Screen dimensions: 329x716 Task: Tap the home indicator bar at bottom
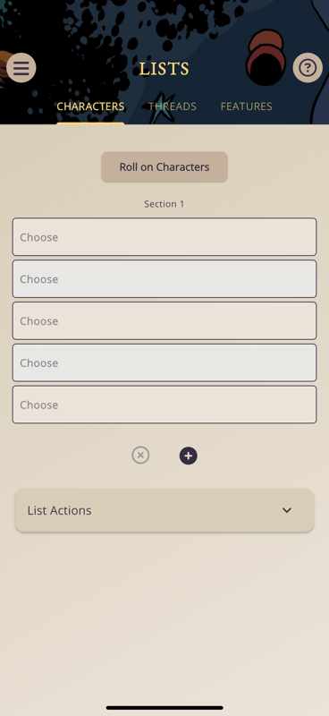(x=164, y=708)
